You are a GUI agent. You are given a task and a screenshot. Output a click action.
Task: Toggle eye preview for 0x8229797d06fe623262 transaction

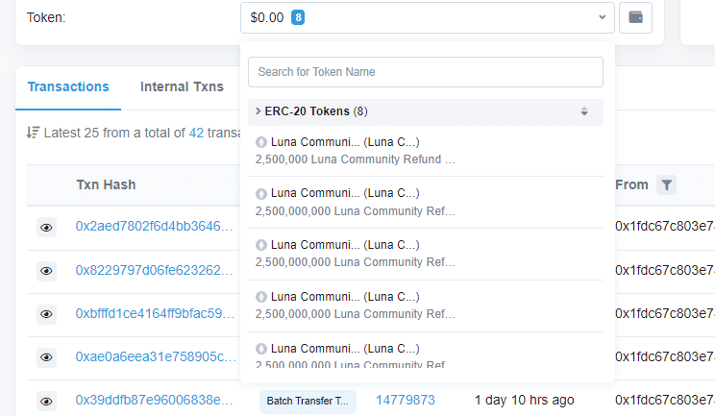(x=46, y=271)
